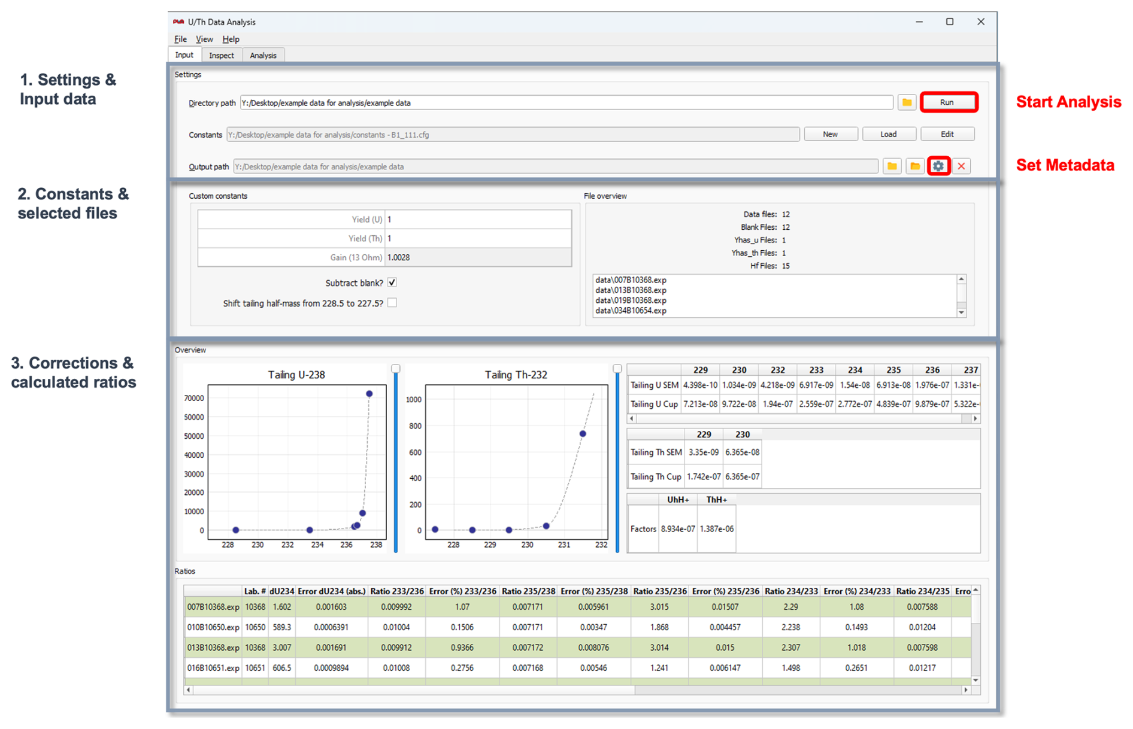Enable the shift tailing half-mass checkbox

click(x=392, y=303)
